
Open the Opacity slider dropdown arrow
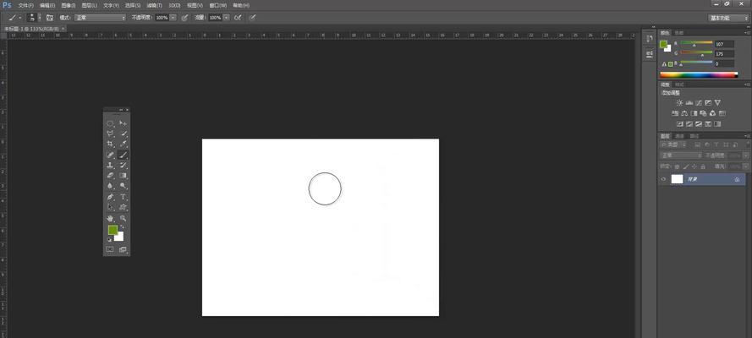point(173,17)
